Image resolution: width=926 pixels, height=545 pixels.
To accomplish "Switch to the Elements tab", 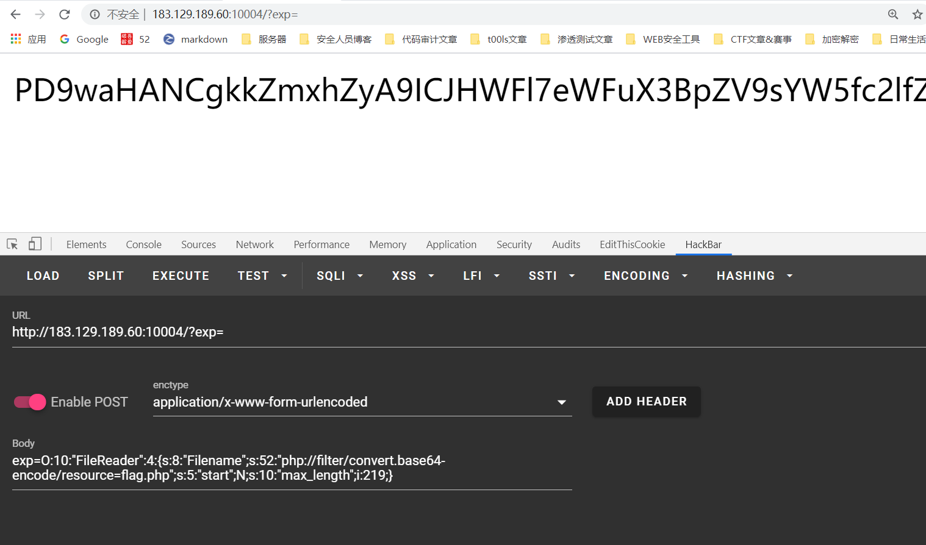I will [86, 244].
